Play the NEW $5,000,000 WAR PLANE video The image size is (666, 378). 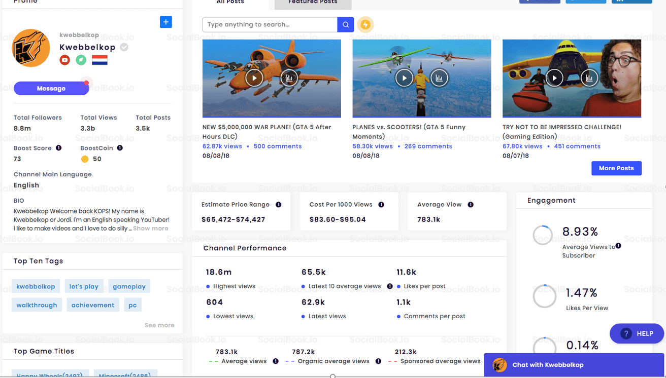click(254, 78)
